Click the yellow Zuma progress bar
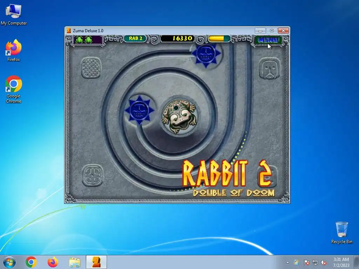The height and width of the screenshot is (269, 359). pyautogui.click(x=219, y=39)
